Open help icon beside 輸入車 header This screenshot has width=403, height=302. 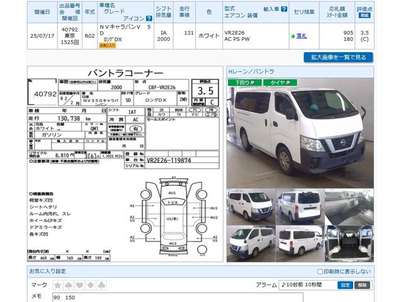tap(284, 10)
